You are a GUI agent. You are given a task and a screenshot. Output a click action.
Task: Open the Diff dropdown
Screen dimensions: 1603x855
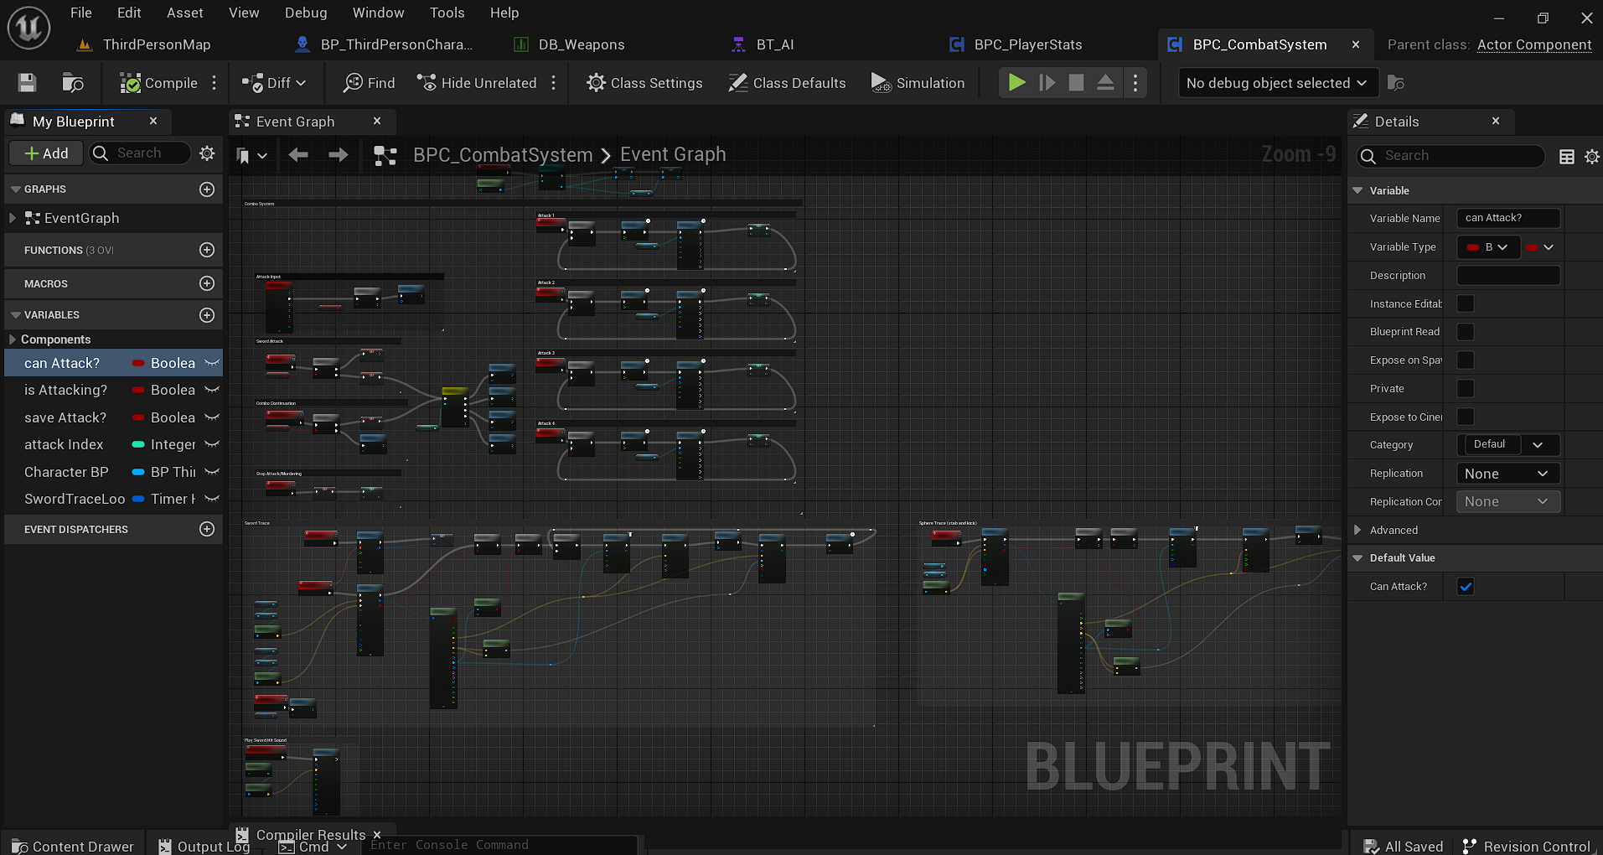pyautogui.click(x=274, y=83)
